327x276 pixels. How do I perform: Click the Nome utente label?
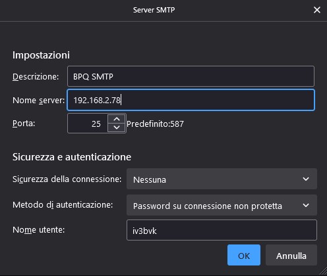point(39,230)
